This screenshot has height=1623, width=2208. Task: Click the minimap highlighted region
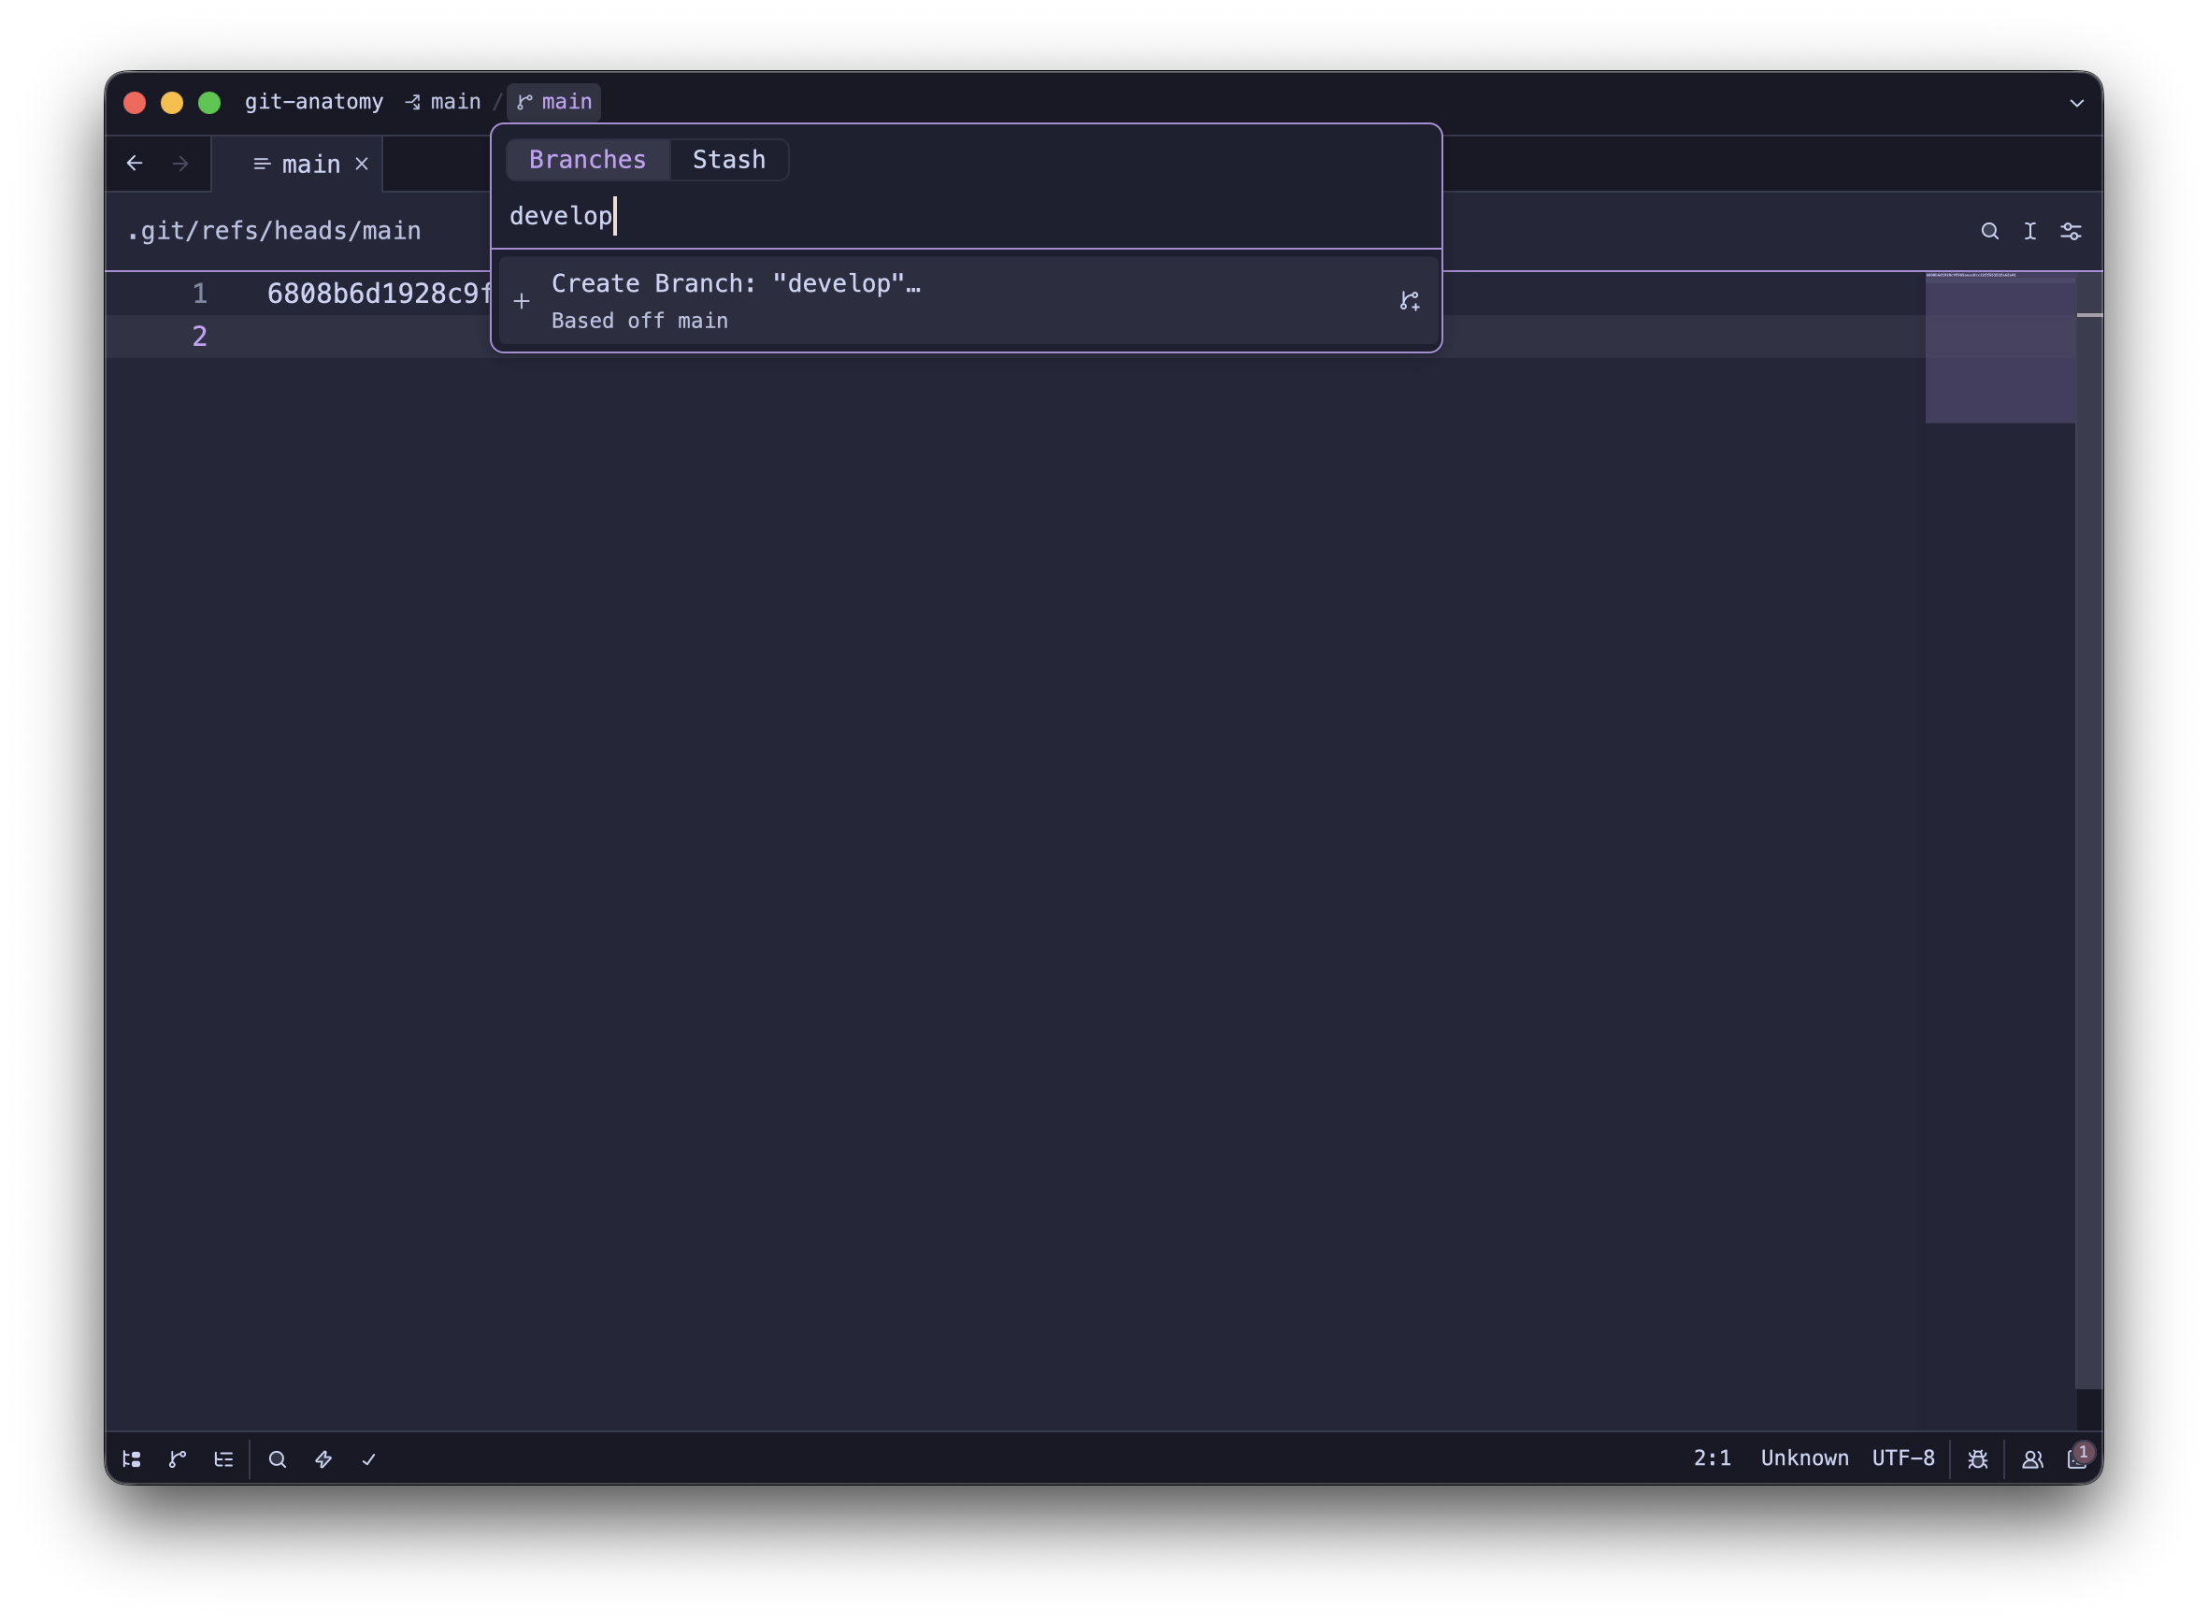(x=2000, y=349)
